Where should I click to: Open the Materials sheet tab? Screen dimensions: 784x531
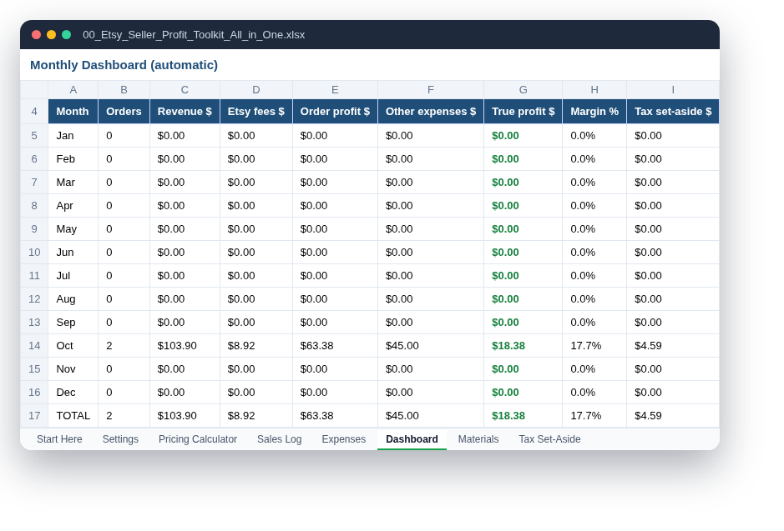tap(478, 439)
